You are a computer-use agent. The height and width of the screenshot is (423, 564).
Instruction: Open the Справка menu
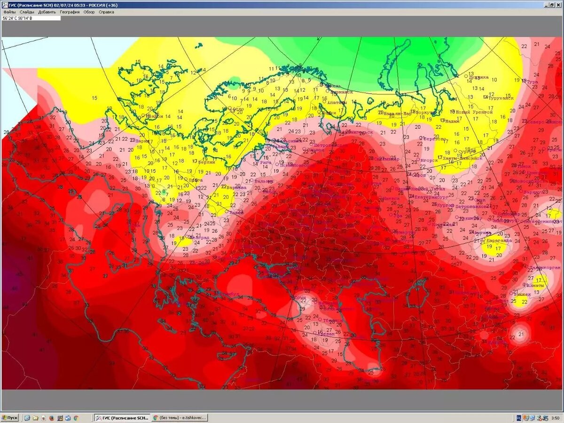106,12
